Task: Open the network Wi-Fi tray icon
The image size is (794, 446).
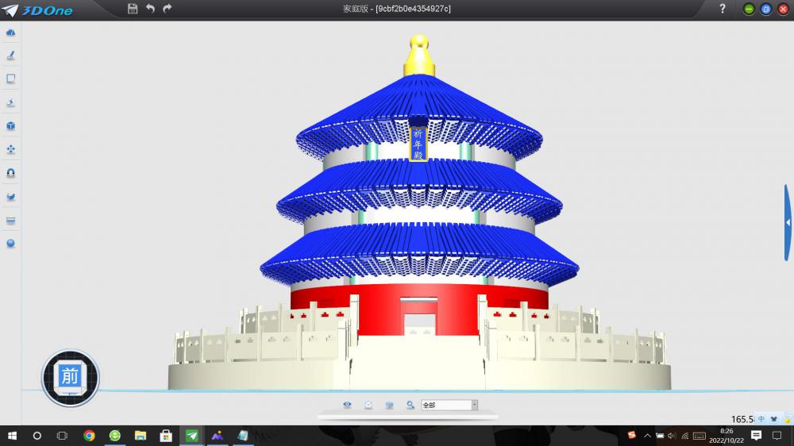Action: click(x=685, y=436)
